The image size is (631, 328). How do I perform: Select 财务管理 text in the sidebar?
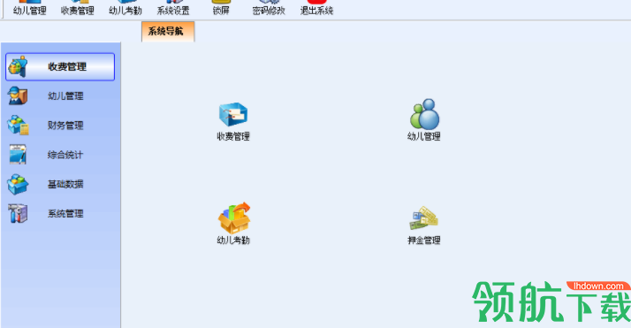tap(65, 126)
